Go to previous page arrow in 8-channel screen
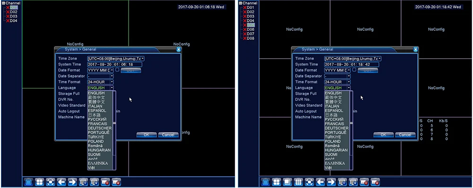 point(320,182)
